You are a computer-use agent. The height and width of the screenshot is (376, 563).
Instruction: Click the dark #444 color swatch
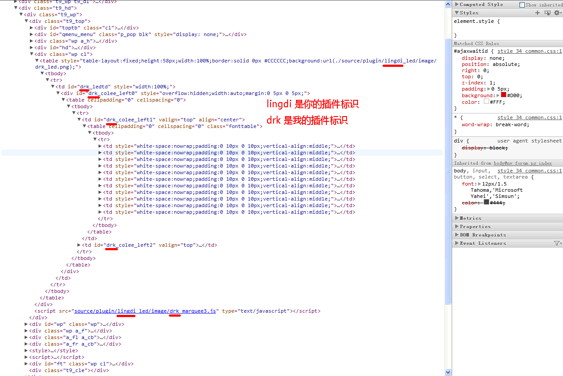pyautogui.click(x=486, y=202)
